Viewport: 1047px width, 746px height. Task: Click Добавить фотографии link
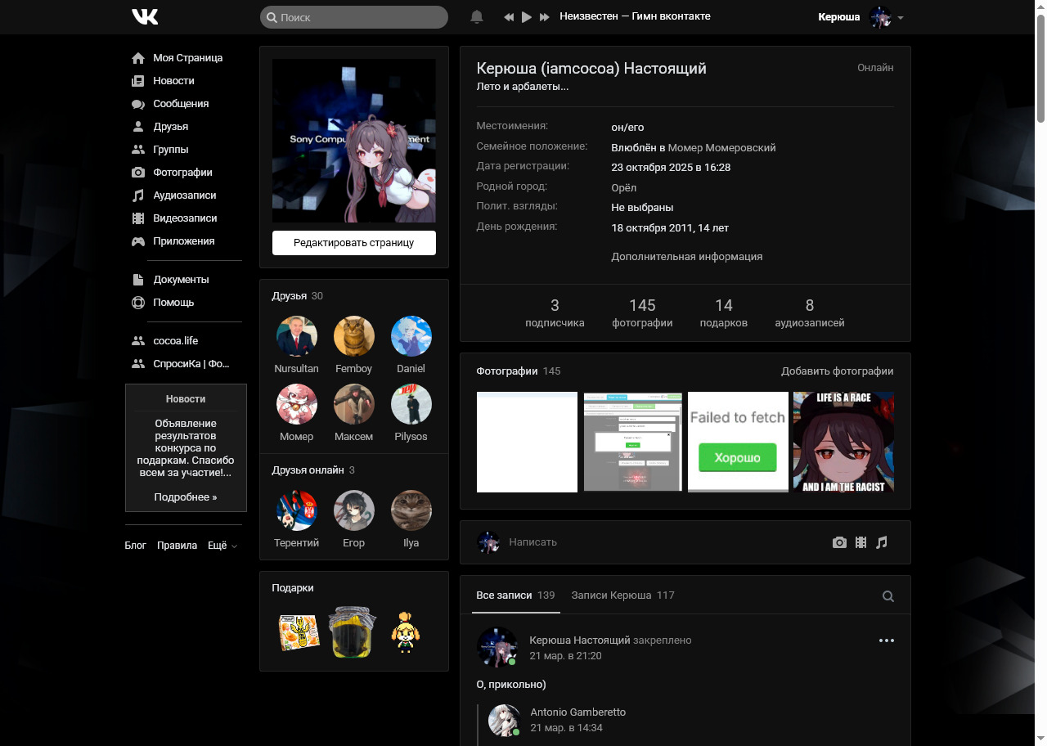838,371
